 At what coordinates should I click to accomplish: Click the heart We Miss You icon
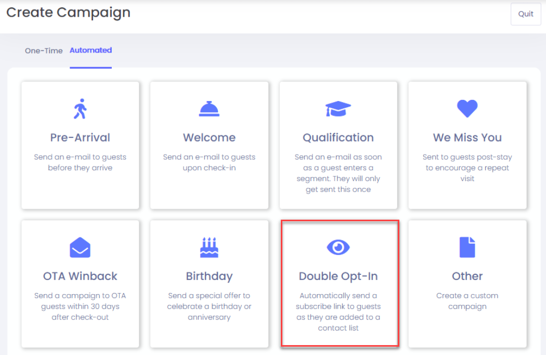click(x=467, y=108)
